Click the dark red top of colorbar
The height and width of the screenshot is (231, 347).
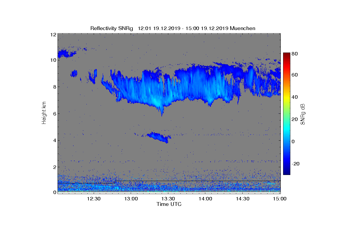[x=287, y=55]
